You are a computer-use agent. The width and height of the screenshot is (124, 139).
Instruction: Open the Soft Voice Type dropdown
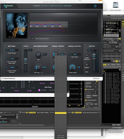[75, 54]
